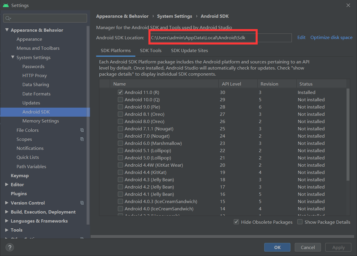357x256 pixels.
Task: Click the Android Studio logo icon
Action: (x=6, y=5)
